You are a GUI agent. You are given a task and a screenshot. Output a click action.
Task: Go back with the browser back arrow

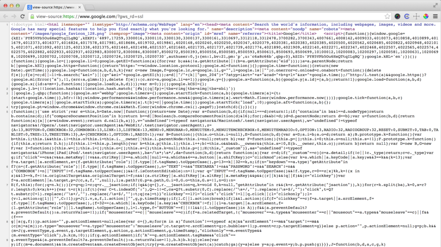[x=5, y=17]
